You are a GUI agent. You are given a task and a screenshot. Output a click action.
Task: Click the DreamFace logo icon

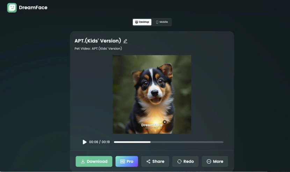click(x=12, y=8)
